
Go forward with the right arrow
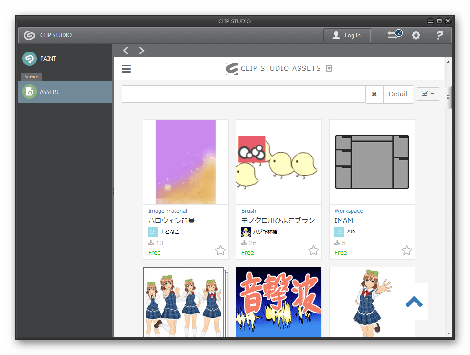[x=142, y=51]
